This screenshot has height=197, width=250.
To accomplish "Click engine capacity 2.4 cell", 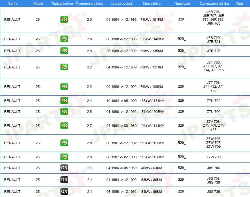I will 89,101.
